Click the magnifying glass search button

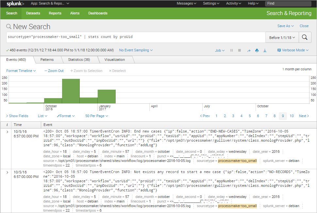point(304,37)
